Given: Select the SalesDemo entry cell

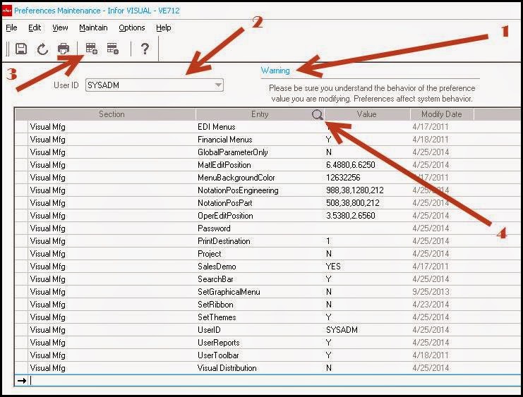Looking at the screenshot, I should point(260,267).
